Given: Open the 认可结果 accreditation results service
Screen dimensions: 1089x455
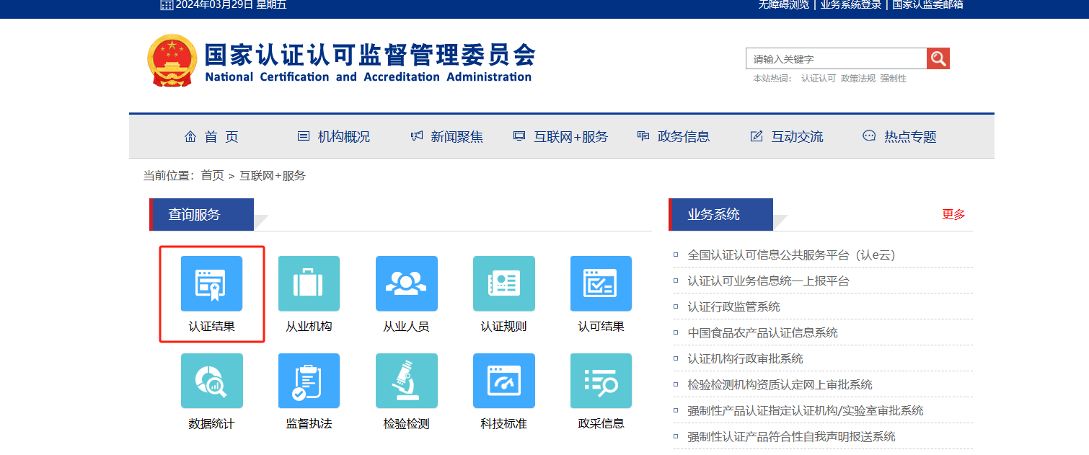Looking at the screenshot, I should [601, 283].
